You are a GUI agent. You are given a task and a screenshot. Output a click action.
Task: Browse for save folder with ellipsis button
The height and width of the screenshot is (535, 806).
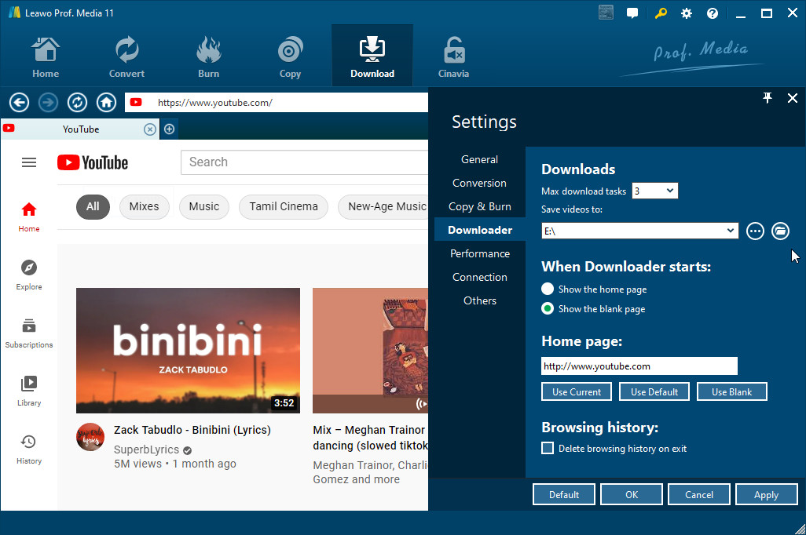coord(755,231)
